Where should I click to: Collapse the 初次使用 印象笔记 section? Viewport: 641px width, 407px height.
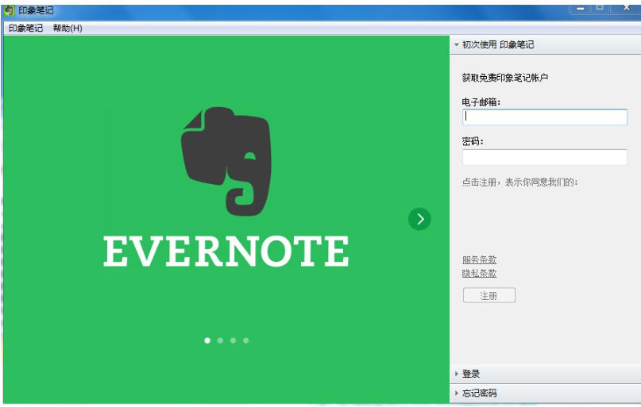(x=546, y=44)
